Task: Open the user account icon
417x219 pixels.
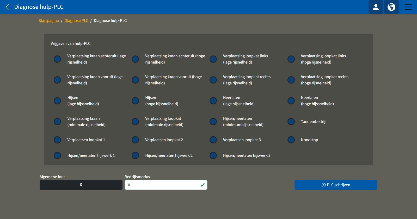Action: coord(376,7)
